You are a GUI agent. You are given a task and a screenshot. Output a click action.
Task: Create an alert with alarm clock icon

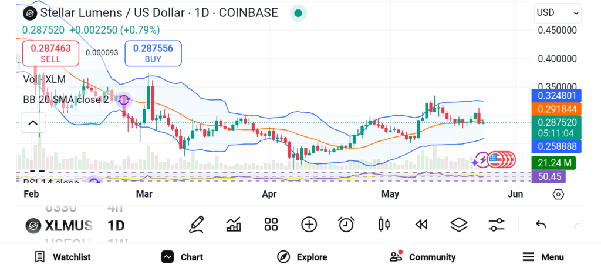pyautogui.click(x=346, y=225)
